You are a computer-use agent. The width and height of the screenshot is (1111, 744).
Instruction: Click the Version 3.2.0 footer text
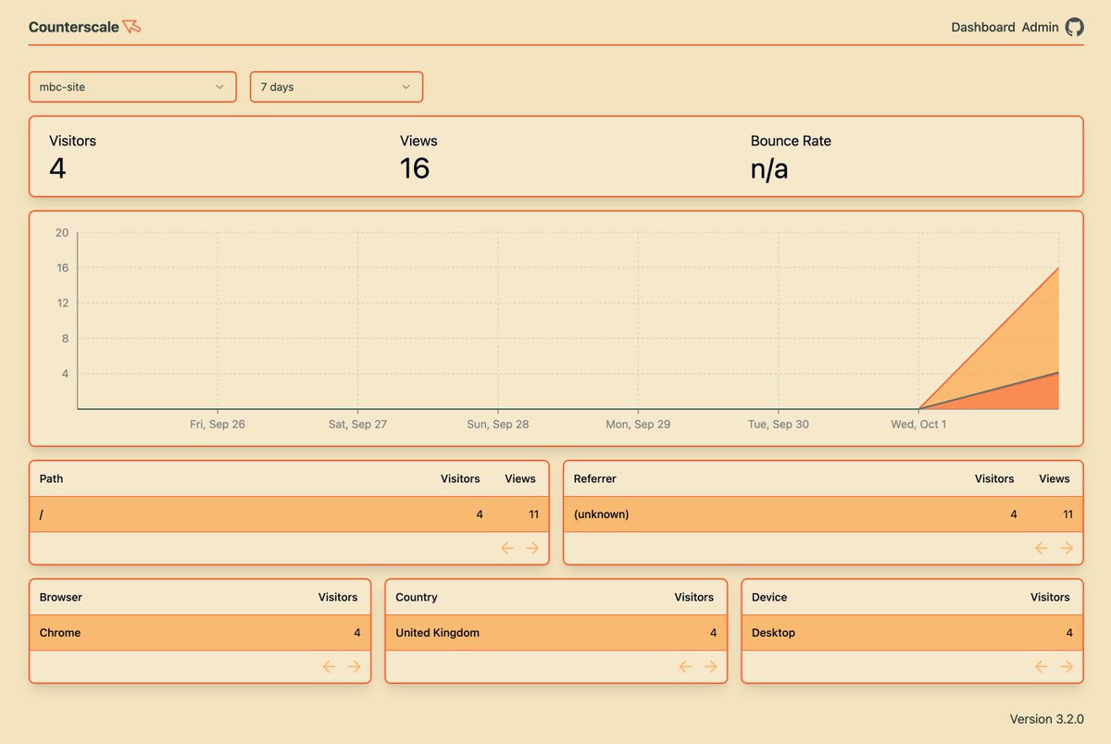click(1046, 719)
